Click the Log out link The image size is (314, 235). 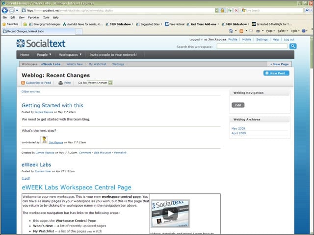(x=289, y=39)
